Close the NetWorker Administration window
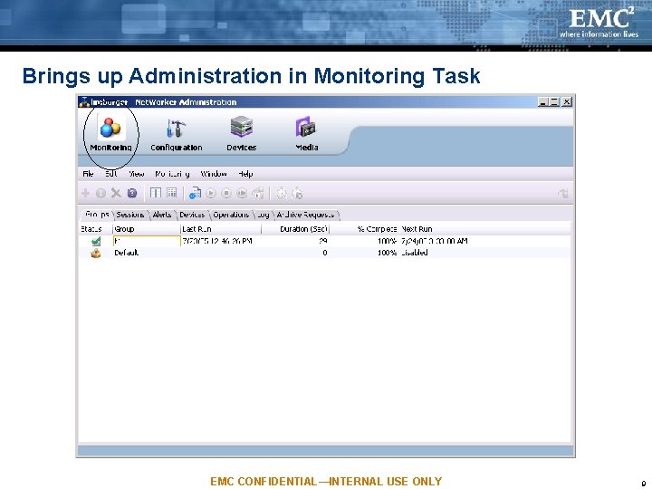 point(566,101)
